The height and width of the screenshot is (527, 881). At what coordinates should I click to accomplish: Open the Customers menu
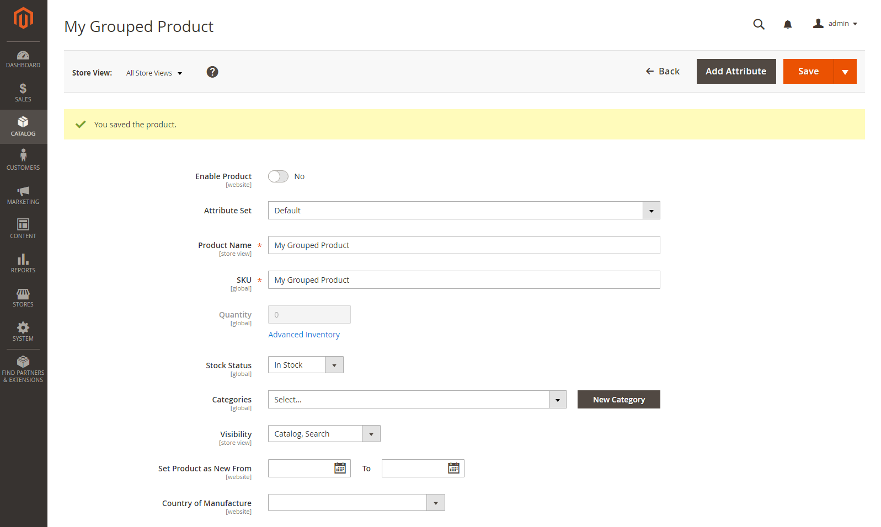click(x=23, y=160)
